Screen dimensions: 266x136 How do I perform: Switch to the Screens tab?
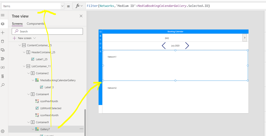coord(17,24)
